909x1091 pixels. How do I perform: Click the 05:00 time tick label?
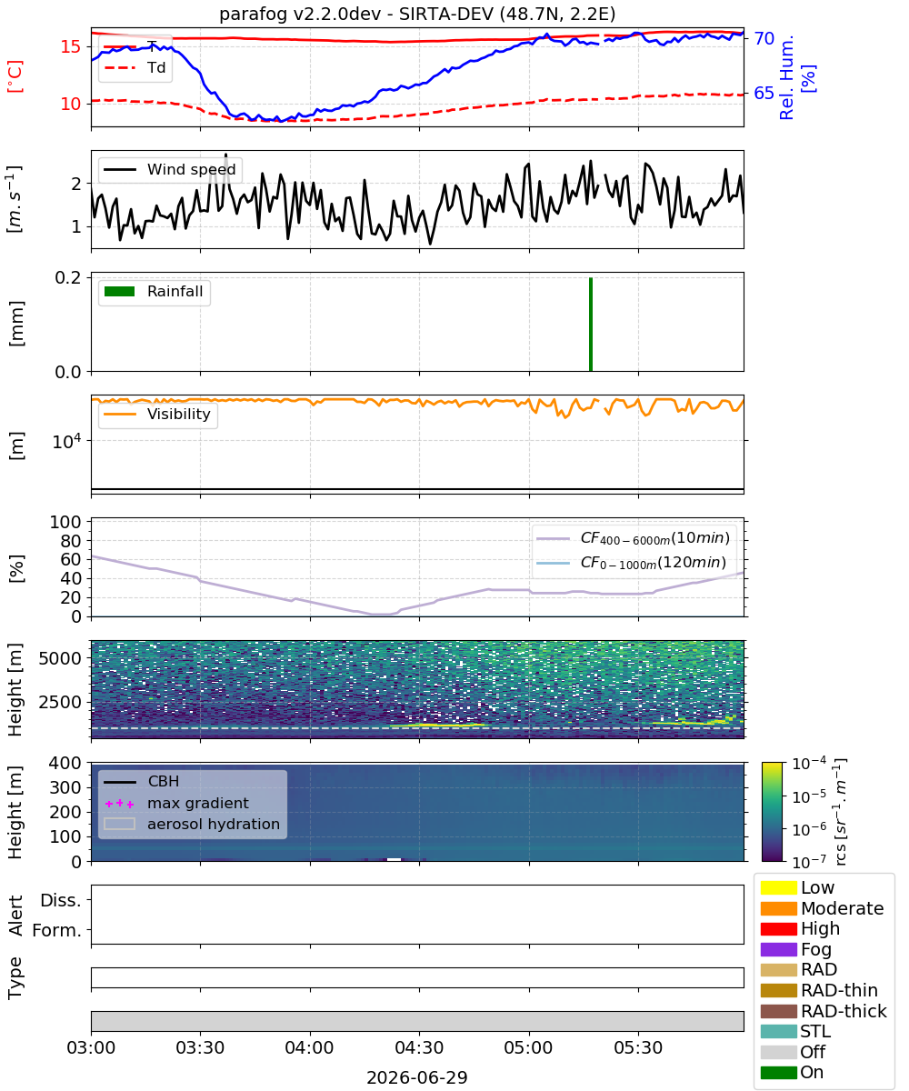pyautogui.click(x=529, y=1046)
